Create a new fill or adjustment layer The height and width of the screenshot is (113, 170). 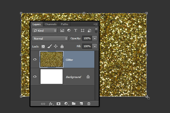click(66, 104)
